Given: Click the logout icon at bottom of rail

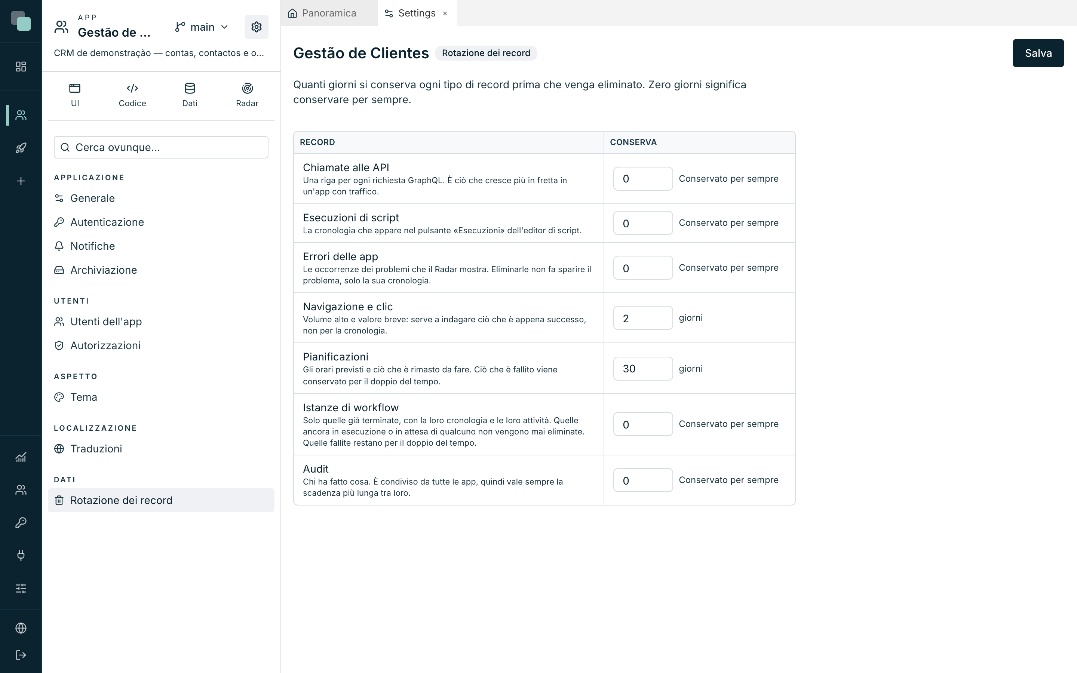Looking at the screenshot, I should click(21, 655).
